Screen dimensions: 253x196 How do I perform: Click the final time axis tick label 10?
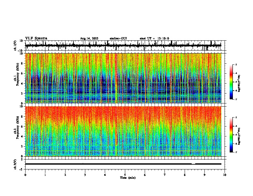pos(225,175)
